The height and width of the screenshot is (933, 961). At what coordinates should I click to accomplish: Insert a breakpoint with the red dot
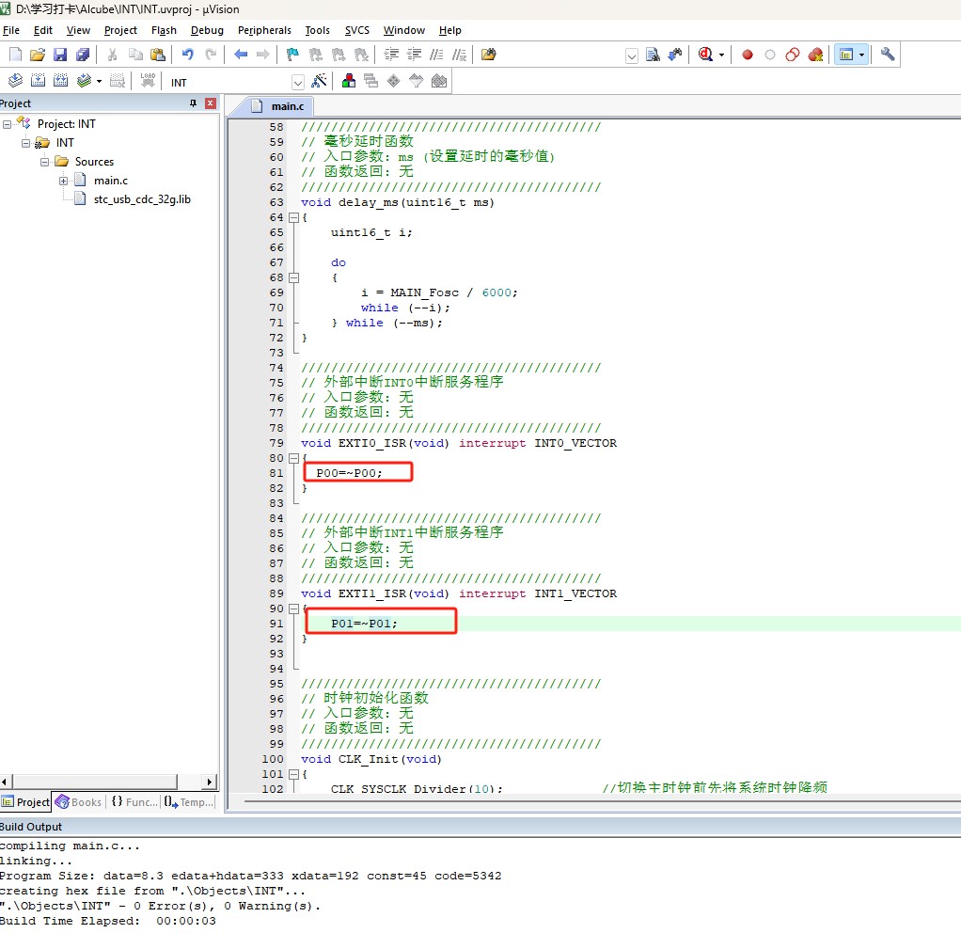748,55
